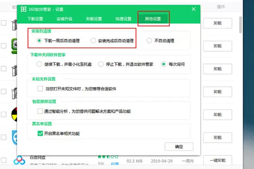The image size is (254, 169).
Task: Uncheck 开启黑名单相关功能
Action: [40, 133]
